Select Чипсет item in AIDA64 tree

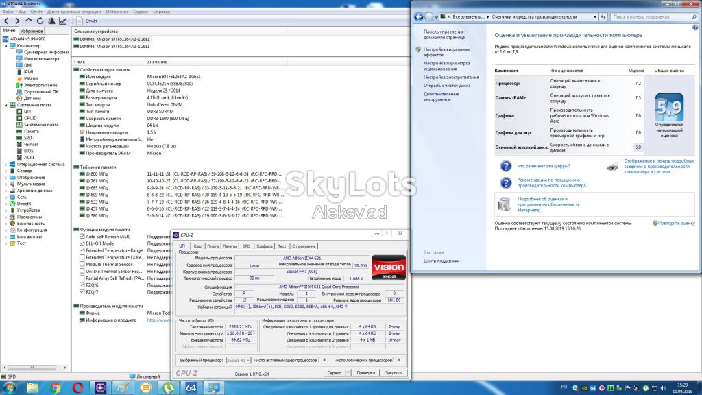pyautogui.click(x=31, y=144)
